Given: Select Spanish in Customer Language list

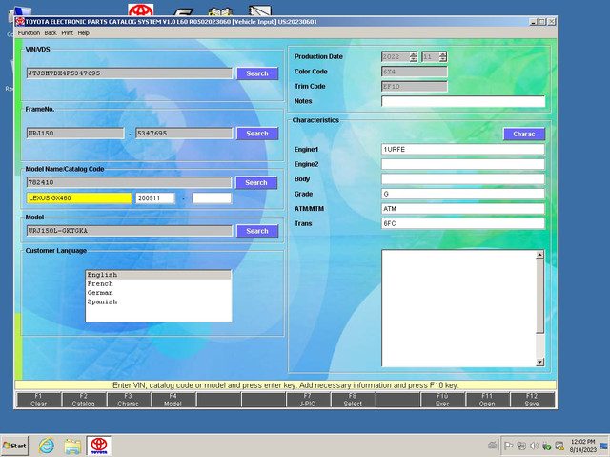Looking at the screenshot, I should 158,301.
